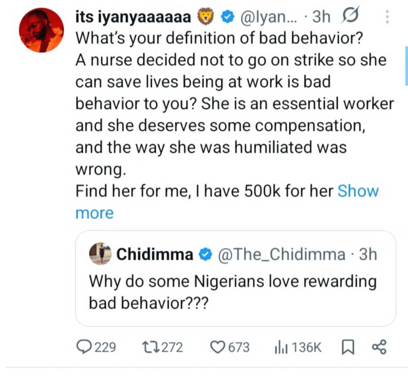Expand tweet with Show more

point(358,191)
